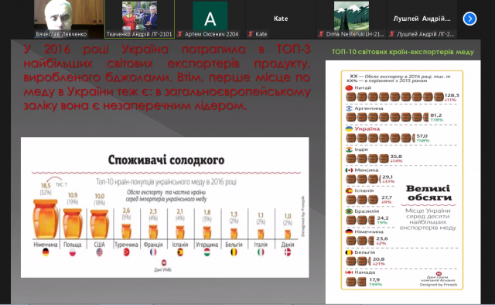Select Артем Оксенич 2204's avatar tile

click(210, 19)
